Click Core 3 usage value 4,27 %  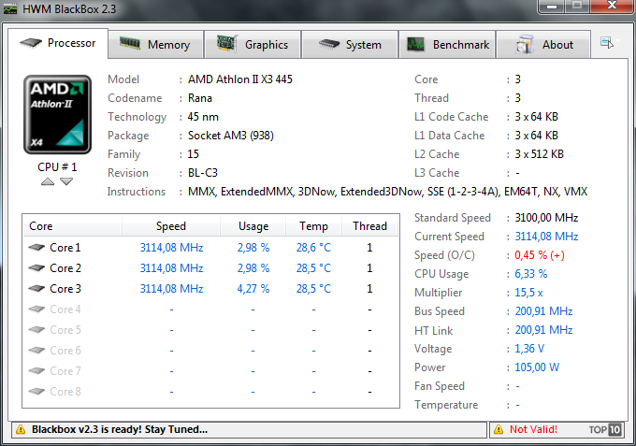point(253,289)
